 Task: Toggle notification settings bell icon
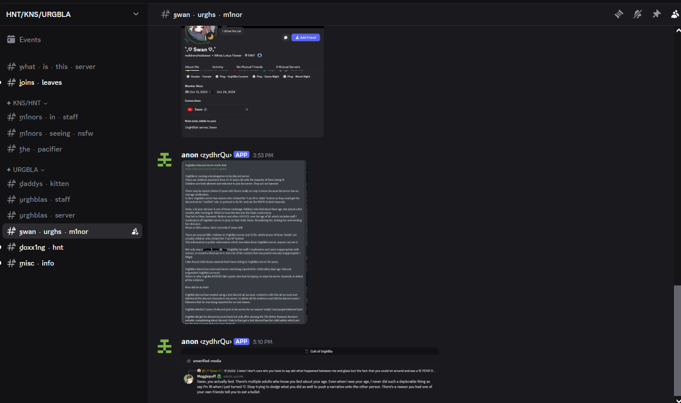(x=638, y=14)
